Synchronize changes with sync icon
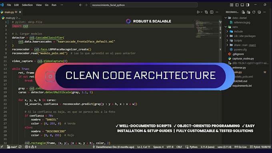Viewport: 272px width, 153px height. 20,147
